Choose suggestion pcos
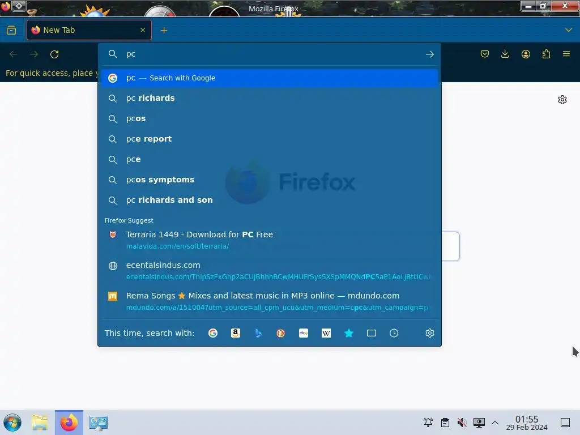The image size is (580, 435). pos(269,118)
